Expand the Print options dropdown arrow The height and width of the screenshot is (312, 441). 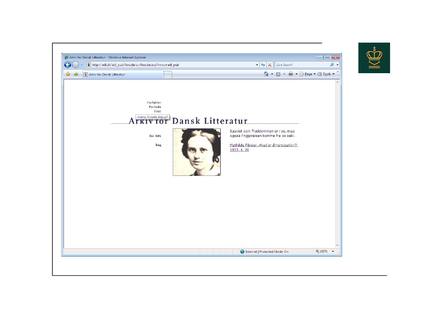297,74
